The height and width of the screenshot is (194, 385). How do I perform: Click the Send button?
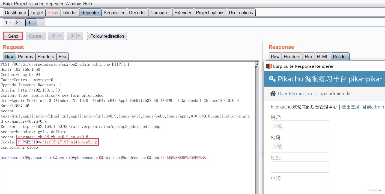pos(13,36)
